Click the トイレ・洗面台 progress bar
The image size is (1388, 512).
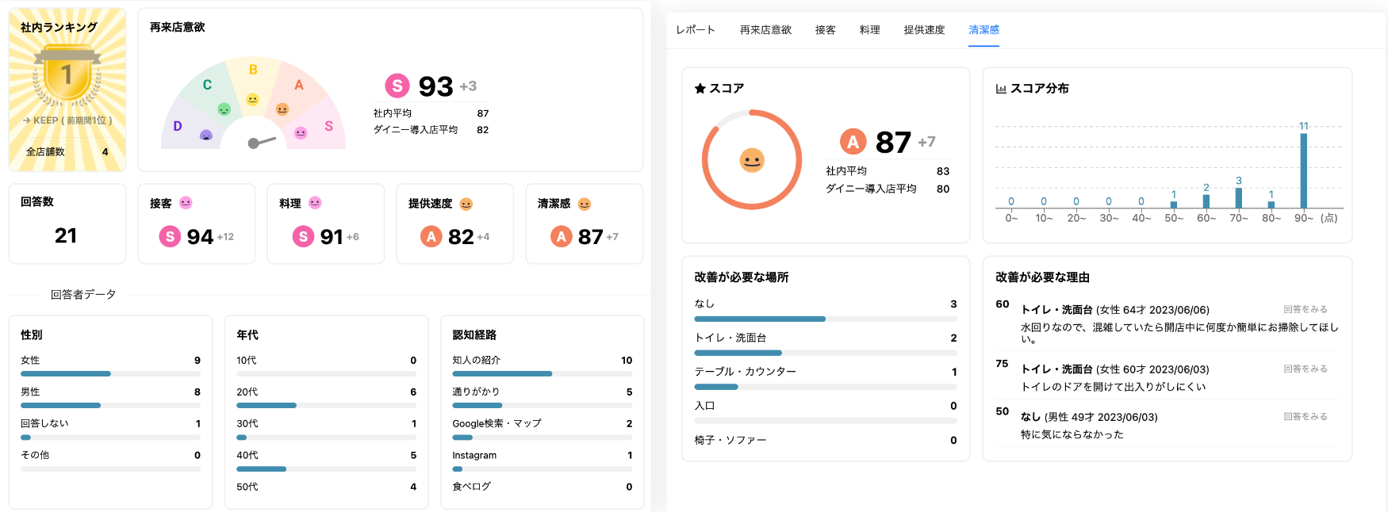pyautogui.click(x=826, y=353)
